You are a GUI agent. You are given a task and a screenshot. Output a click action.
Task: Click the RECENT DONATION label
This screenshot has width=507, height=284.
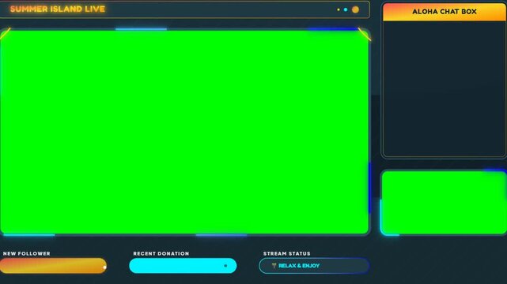pos(161,253)
